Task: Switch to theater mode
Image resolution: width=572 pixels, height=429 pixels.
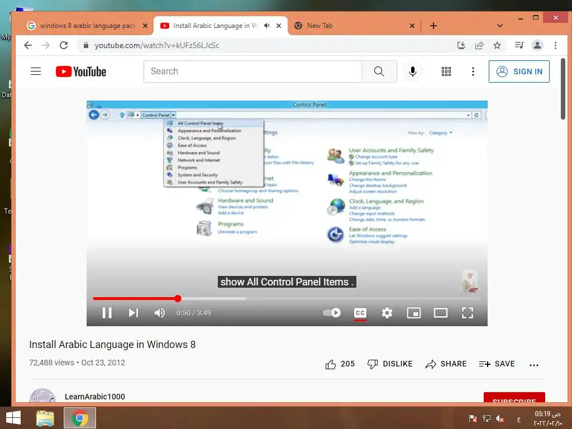Action: click(441, 313)
